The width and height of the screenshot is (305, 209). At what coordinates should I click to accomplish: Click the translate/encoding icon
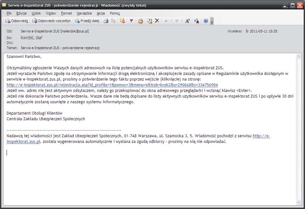tap(196, 21)
